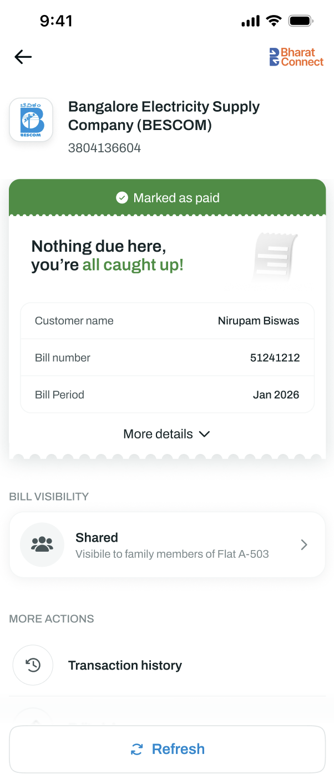Select the Bill Period Jan 2026 row

tap(167, 395)
